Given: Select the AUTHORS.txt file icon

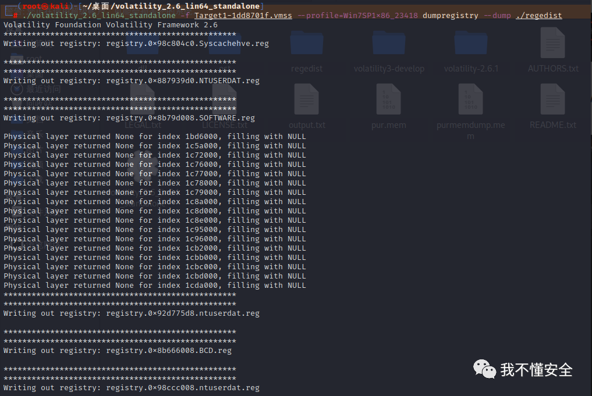Looking at the screenshot, I should pos(553,43).
